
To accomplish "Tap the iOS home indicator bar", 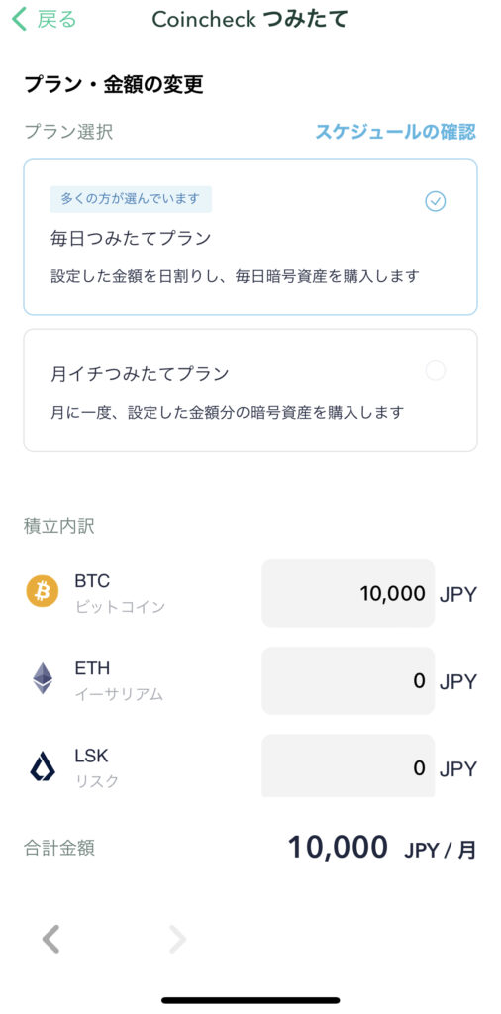I will [x=250, y=1000].
